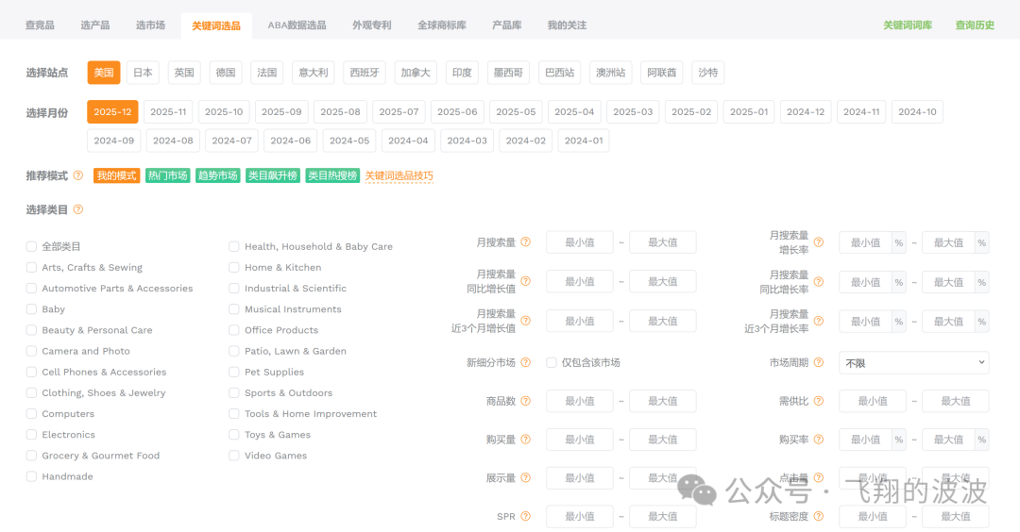The image size is (1020, 532).
Task: Open 全球商标库 tab
Action: (x=442, y=25)
